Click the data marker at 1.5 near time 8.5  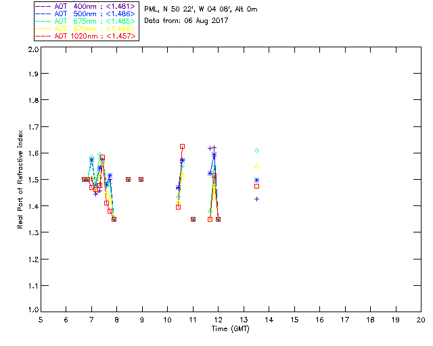click(x=128, y=179)
